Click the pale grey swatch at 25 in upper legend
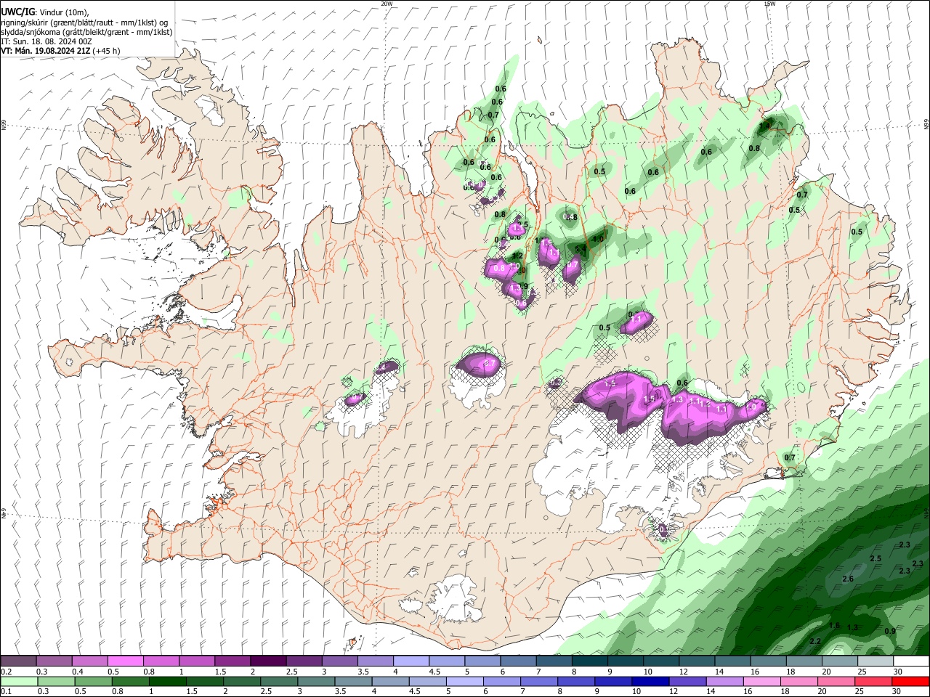Screen dimensions: 930x697 pos(876,661)
